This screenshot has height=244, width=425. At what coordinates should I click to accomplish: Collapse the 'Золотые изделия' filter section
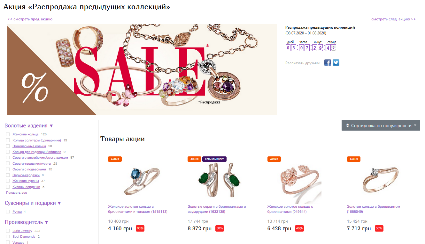click(29, 126)
